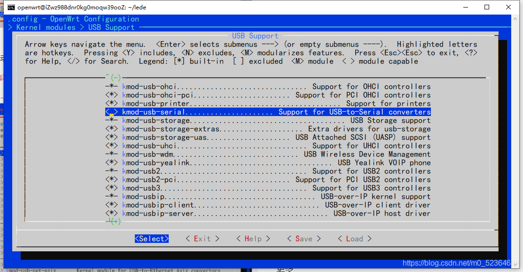Select the kmod-usb2-pci entry
This screenshot has height=272, width=523.
coord(268,179)
